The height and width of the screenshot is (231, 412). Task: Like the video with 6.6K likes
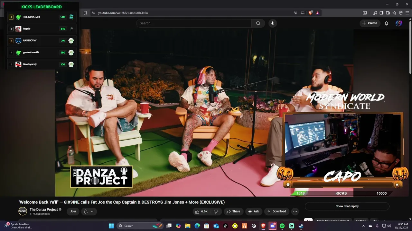tap(201, 211)
